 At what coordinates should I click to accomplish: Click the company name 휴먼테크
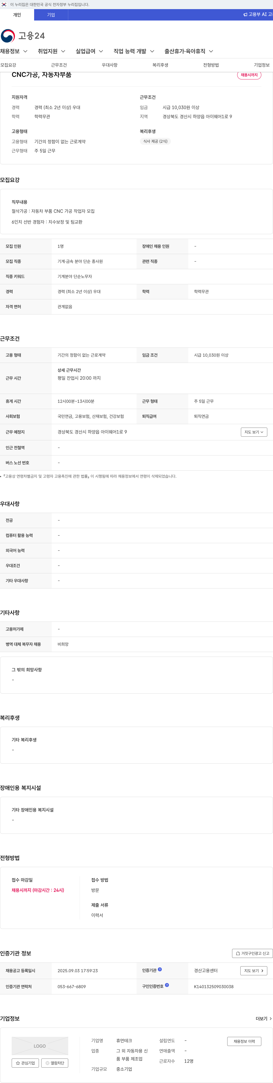124,1041
